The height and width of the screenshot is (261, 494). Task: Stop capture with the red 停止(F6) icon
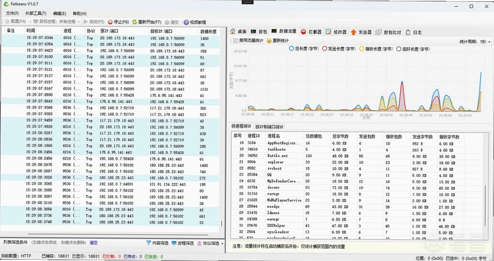click(x=110, y=22)
